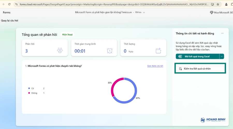Click the responses people icon

[60, 50]
